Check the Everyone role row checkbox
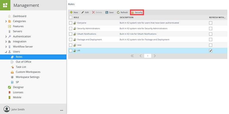 70,23
